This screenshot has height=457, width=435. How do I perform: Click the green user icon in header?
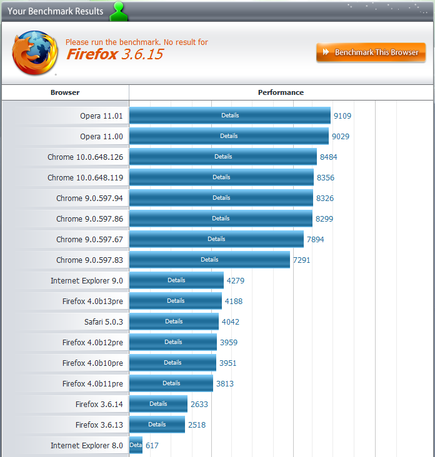click(x=119, y=11)
